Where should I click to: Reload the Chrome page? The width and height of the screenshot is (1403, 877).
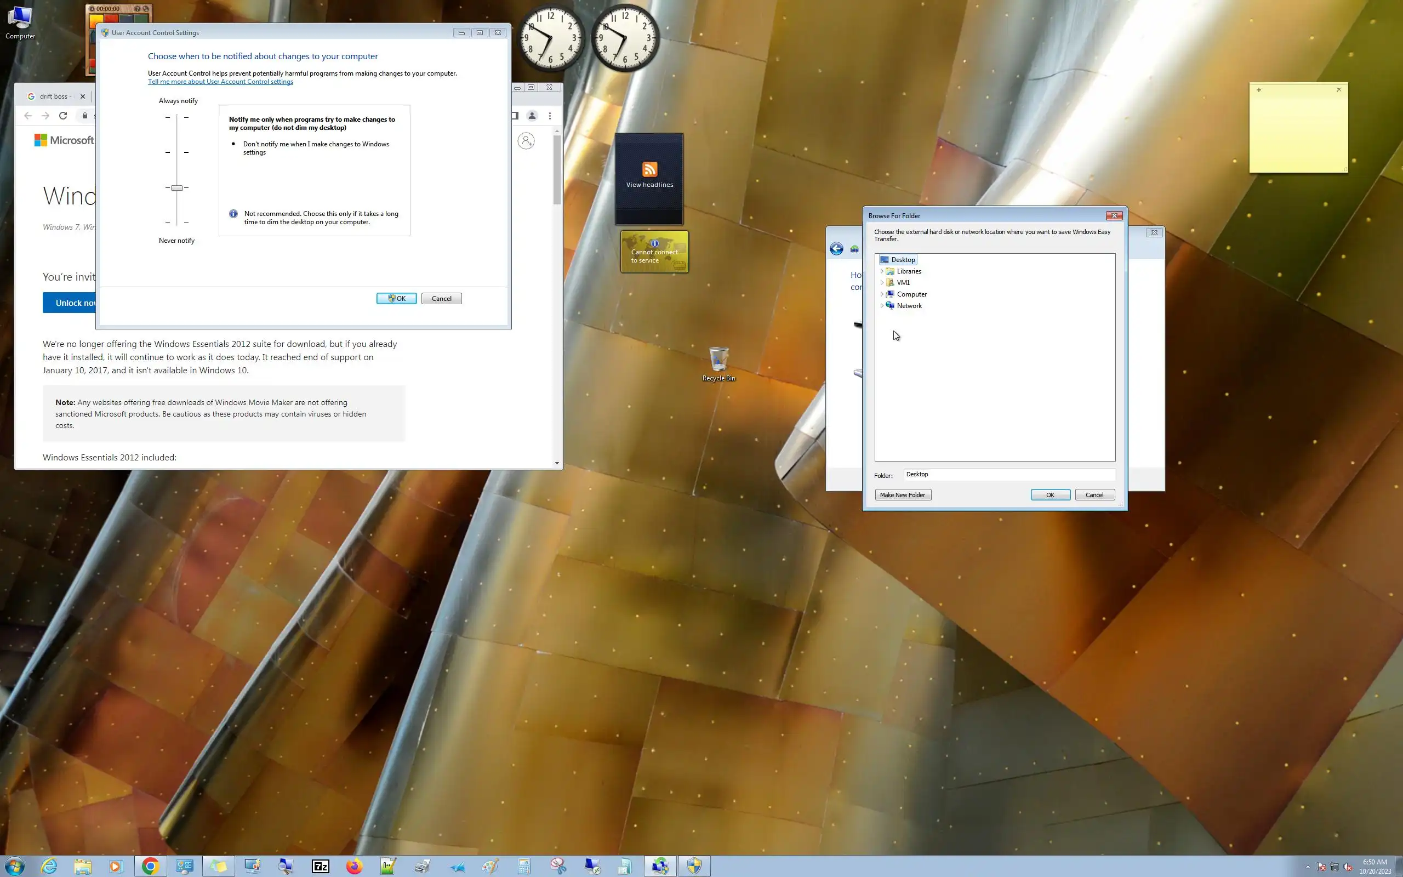coord(63,116)
